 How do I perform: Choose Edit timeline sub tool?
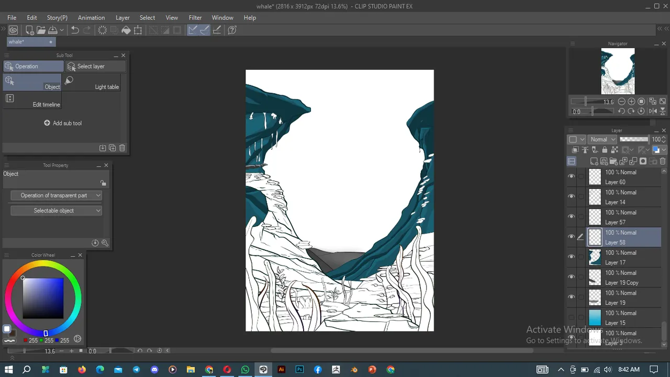coord(33,101)
